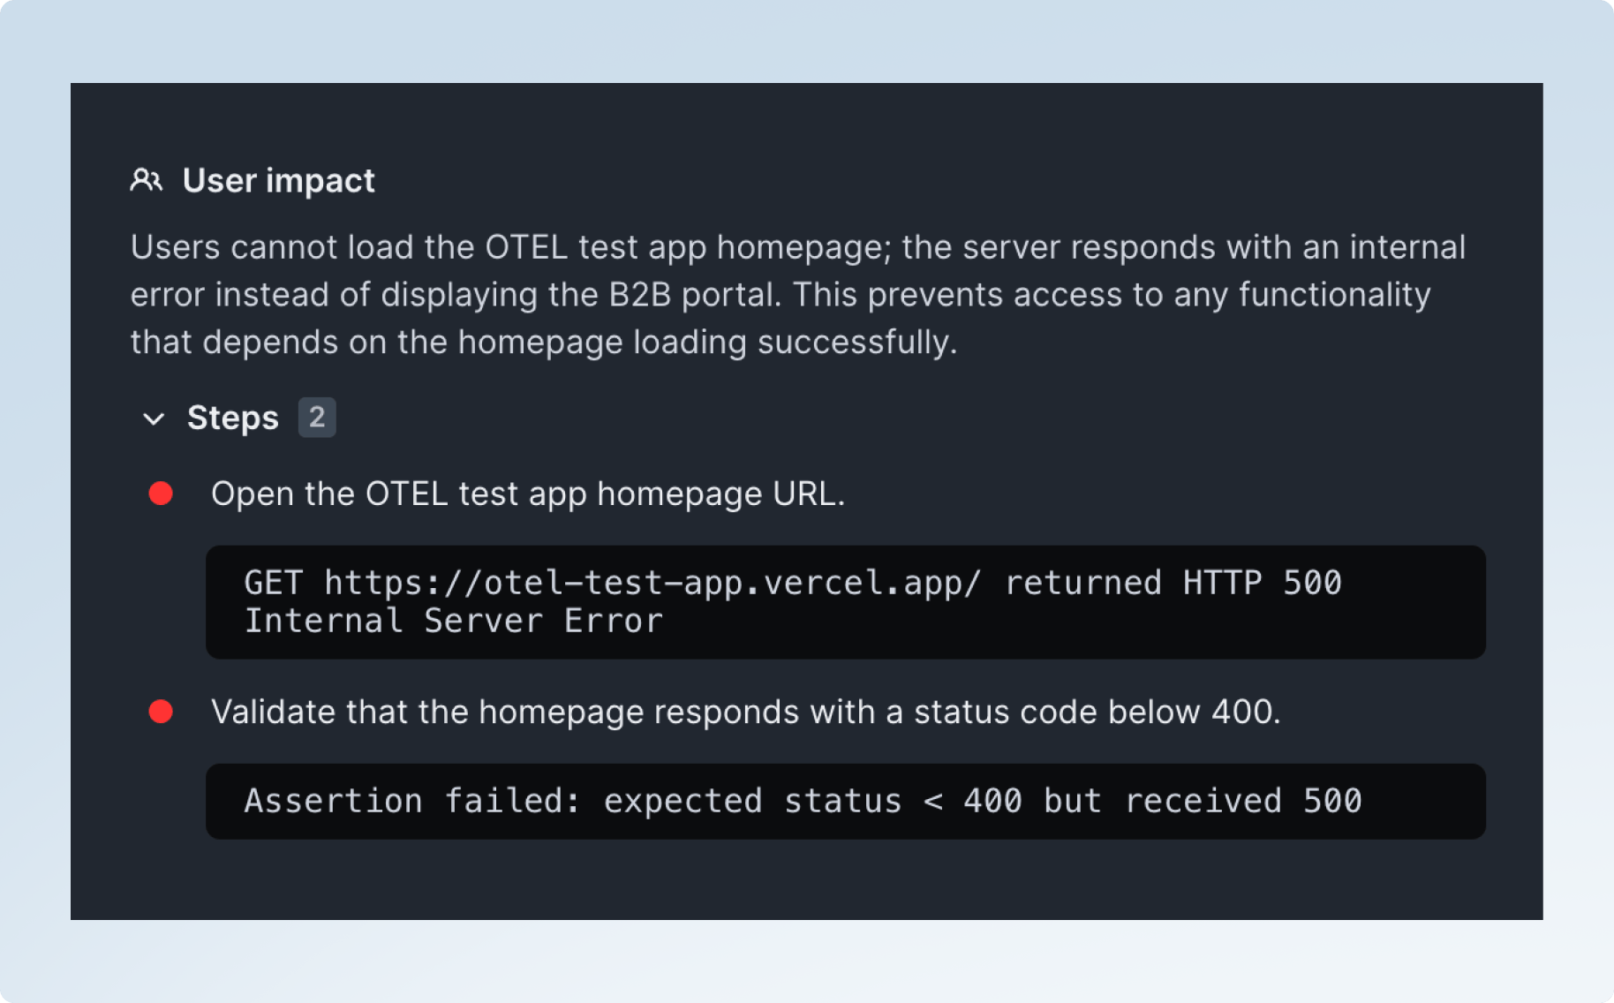The width and height of the screenshot is (1614, 1003).
Task: Click 'received 500' in the assertion message
Action: click(1242, 801)
